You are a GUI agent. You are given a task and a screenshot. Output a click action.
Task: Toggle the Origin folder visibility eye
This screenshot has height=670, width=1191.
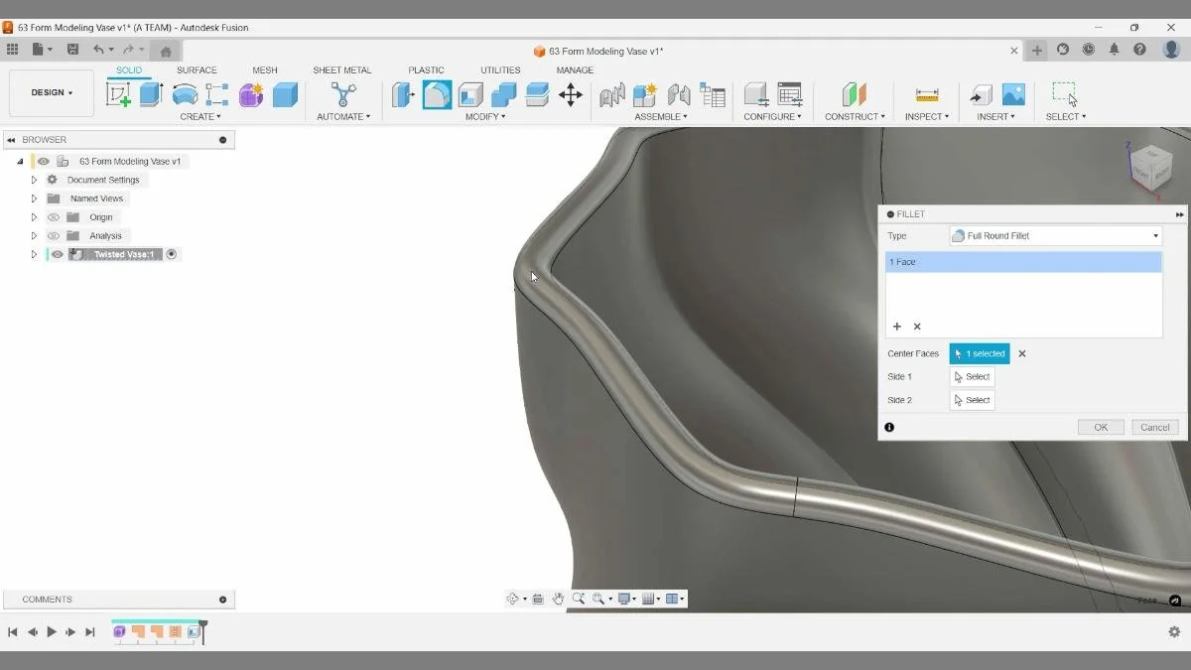53,216
